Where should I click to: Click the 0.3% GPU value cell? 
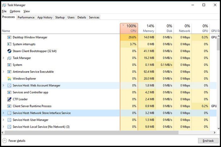(201, 37)
